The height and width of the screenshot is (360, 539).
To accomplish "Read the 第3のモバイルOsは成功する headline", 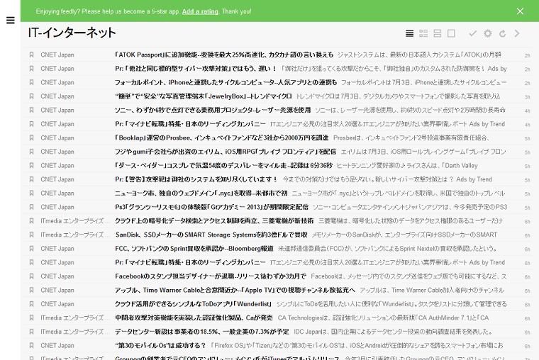I will coord(160,346).
